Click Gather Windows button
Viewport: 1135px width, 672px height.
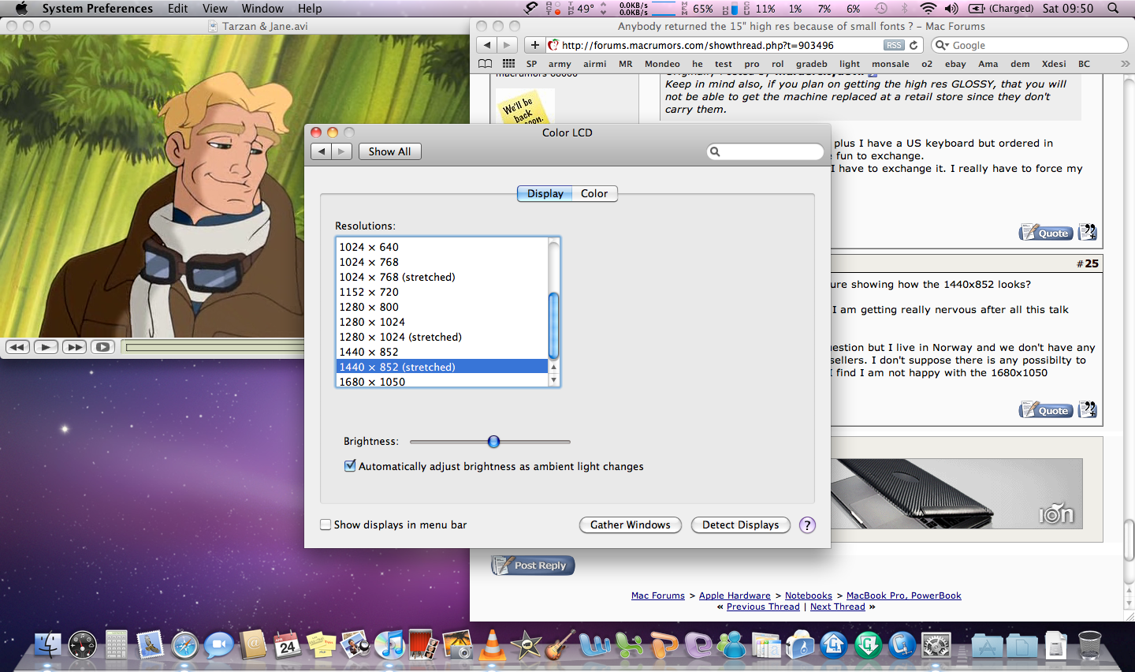click(631, 525)
